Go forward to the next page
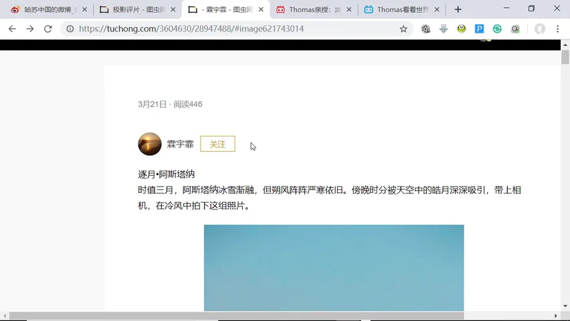The height and width of the screenshot is (321, 570). click(x=30, y=29)
